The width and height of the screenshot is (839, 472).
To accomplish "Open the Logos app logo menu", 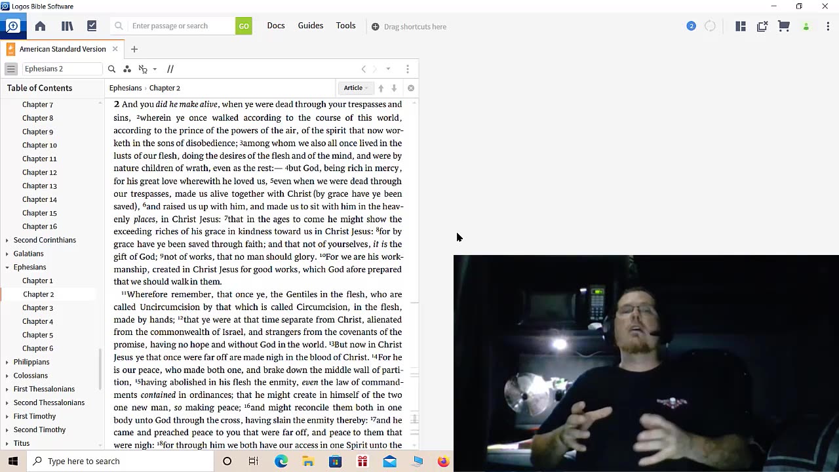I will (x=13, y=26).
